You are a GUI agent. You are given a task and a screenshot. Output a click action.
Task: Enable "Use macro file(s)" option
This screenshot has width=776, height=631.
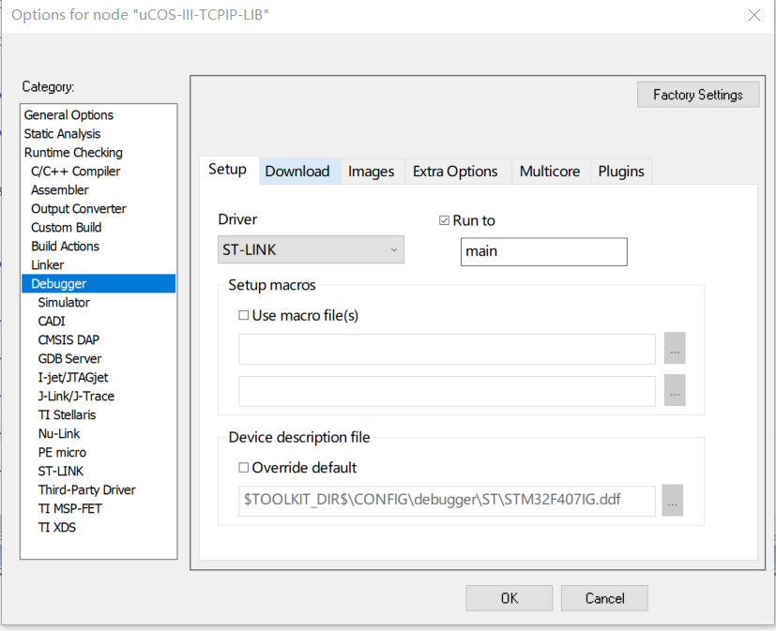243,315
